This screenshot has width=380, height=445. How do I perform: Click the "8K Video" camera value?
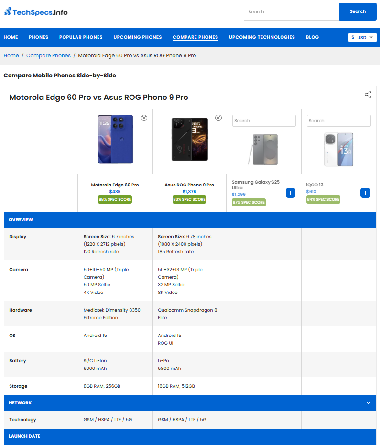(168, 293)
